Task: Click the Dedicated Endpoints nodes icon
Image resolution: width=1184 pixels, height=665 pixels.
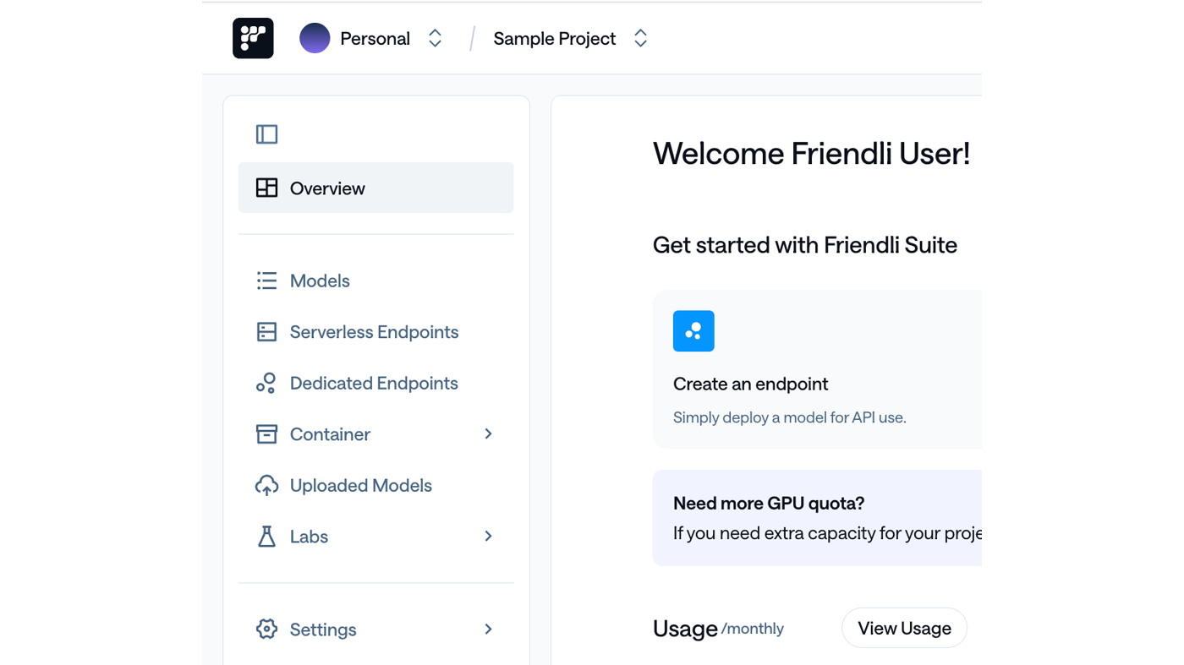Action: (266, 383)
